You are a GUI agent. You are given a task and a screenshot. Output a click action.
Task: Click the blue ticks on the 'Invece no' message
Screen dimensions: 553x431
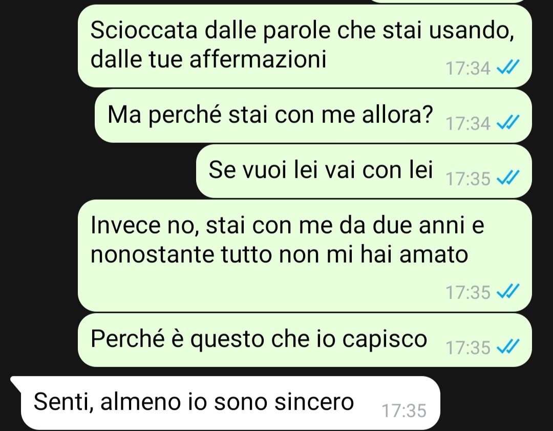508,291
